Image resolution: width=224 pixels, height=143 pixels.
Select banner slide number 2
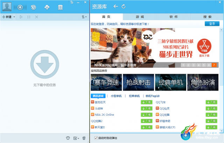click(188, 65)
